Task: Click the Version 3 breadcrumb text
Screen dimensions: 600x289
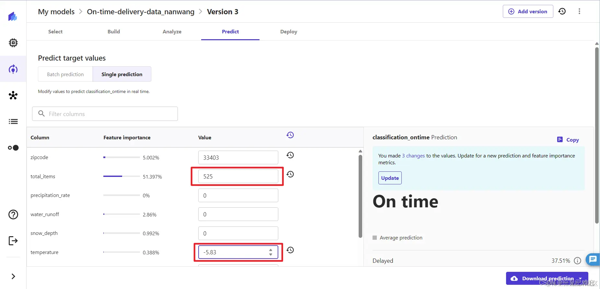Action: (x=223, y=12)
